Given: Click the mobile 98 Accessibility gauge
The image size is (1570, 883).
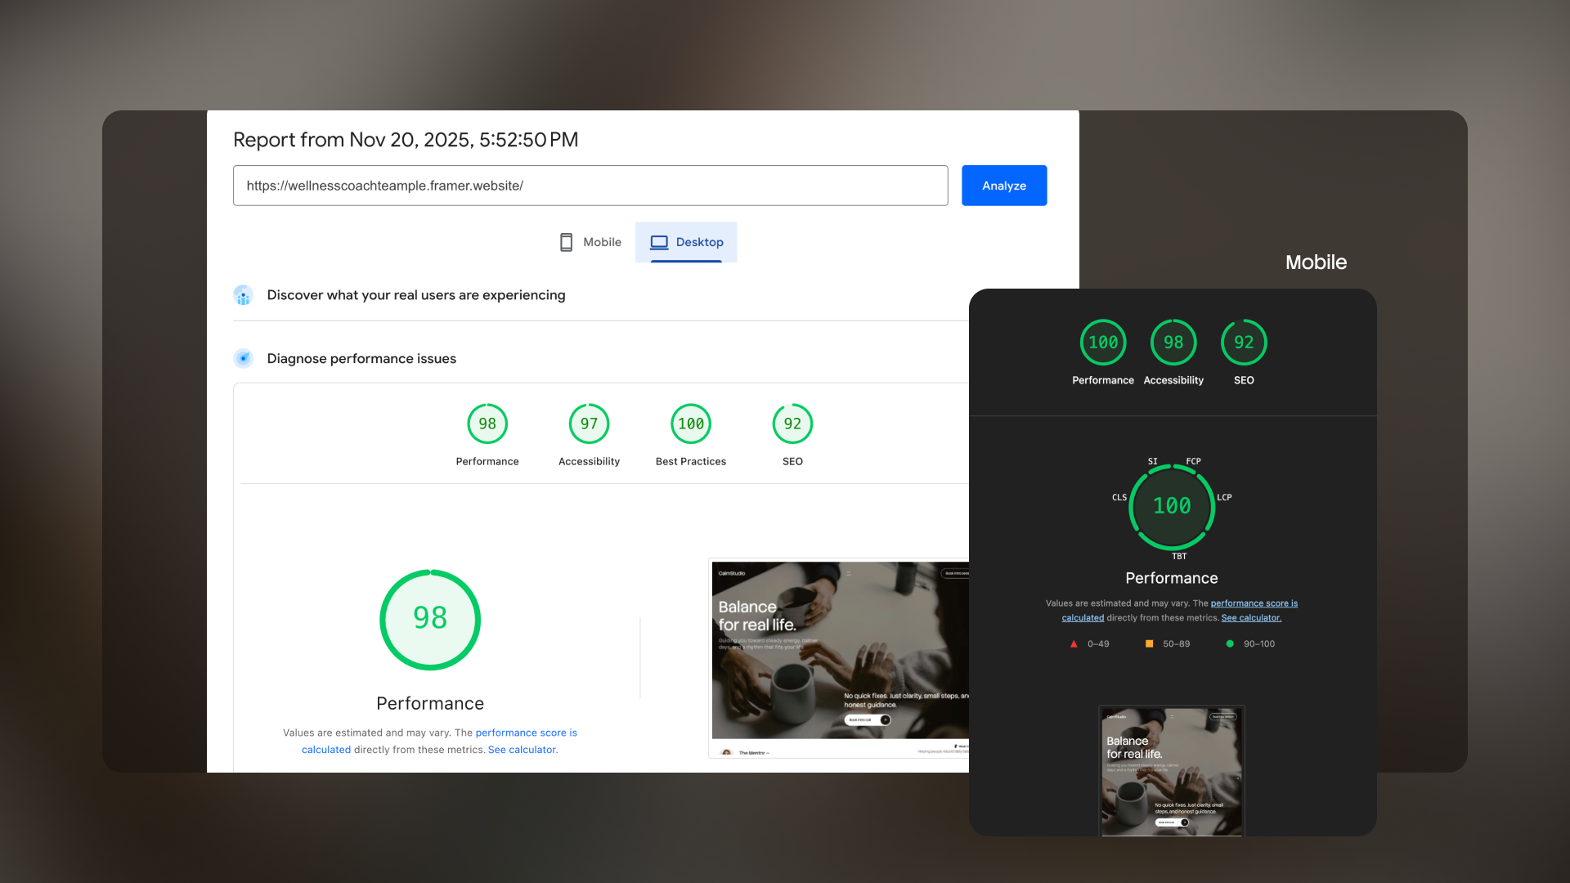Looking at the screenshot, I should (x=1173, y=343).
